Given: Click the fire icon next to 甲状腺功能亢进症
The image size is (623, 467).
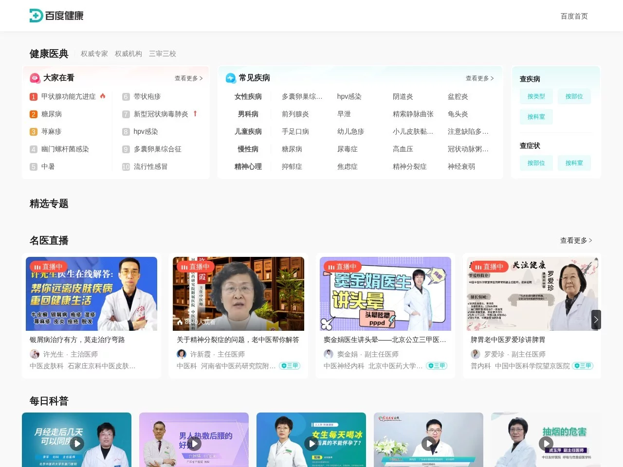Looking at the screenshot, I should click(x=102, y=96).
